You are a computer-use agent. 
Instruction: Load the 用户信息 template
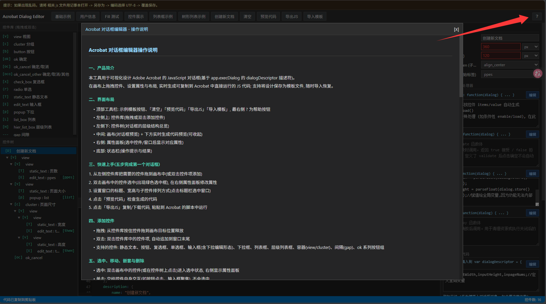pos(88,16)
